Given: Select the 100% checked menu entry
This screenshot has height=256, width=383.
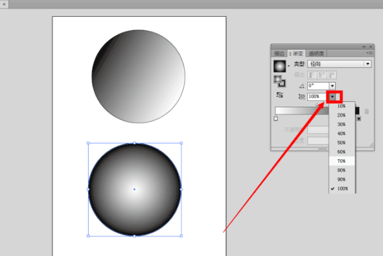Looking at the screenshot, I should click(x=342, y=189).
